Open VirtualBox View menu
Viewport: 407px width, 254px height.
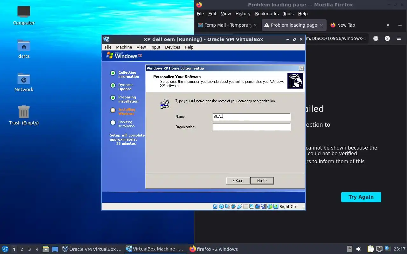(141, 47)
